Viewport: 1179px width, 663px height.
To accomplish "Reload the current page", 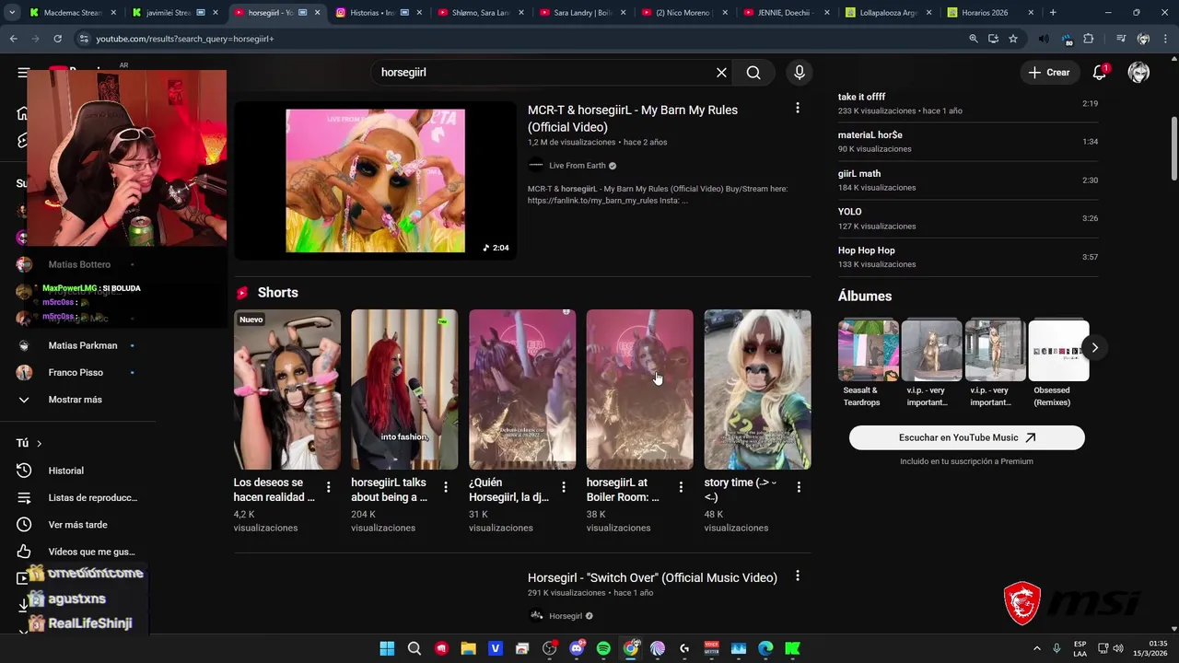I will pyautogui.click(x=57, y=39).
